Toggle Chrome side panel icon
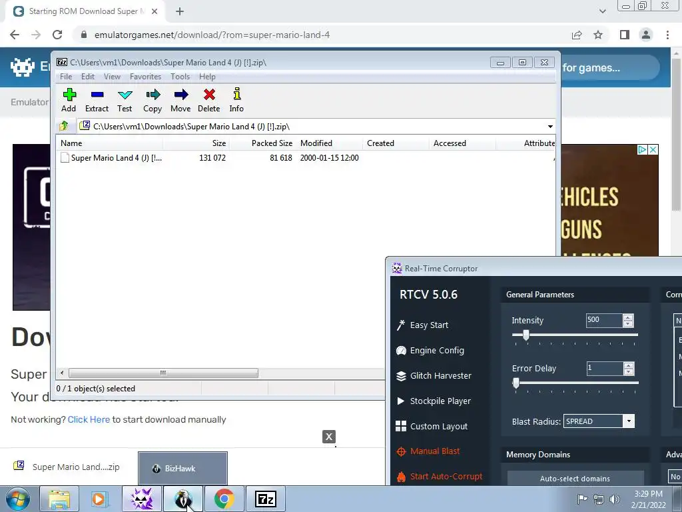This screenshot has width=682, height=512. tap(625, 35)
